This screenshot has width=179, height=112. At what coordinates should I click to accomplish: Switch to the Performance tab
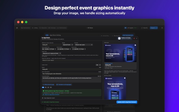click(x=62, y=28)
